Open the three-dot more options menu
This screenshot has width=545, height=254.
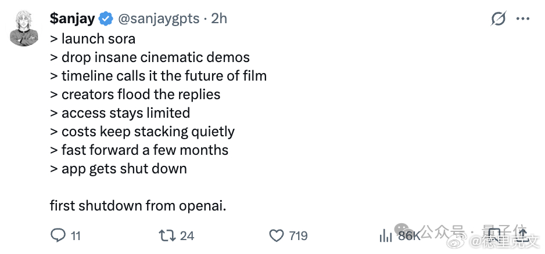(523, 19)
